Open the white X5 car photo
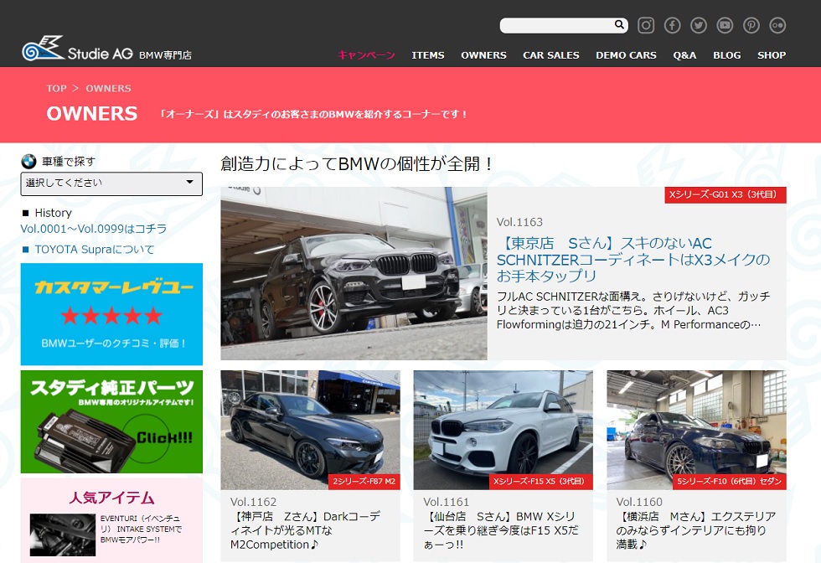821x563 pixels. 503,430
